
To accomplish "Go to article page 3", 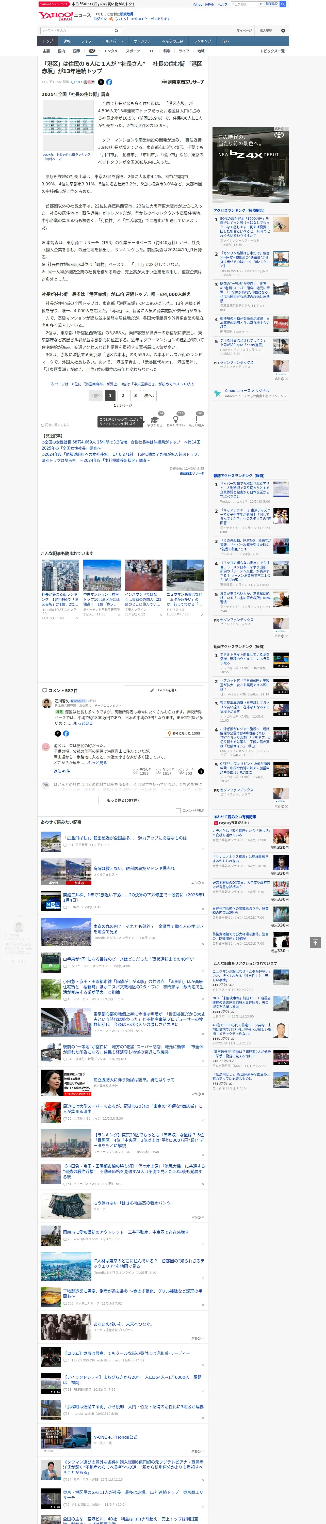I will 136,396.
